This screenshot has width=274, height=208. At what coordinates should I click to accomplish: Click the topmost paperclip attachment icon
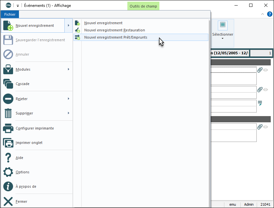260,70
